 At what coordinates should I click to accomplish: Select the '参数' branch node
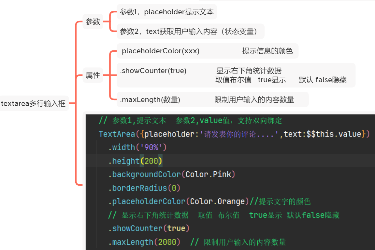(x=93, y=21)
